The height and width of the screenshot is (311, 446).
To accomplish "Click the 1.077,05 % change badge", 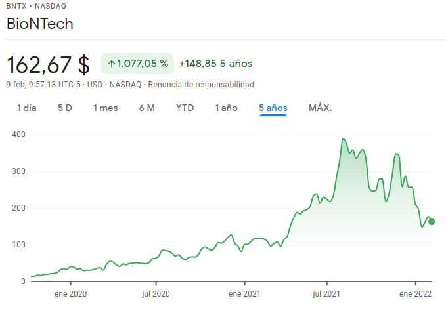I will pyautogui.click(x=137, y=64).
